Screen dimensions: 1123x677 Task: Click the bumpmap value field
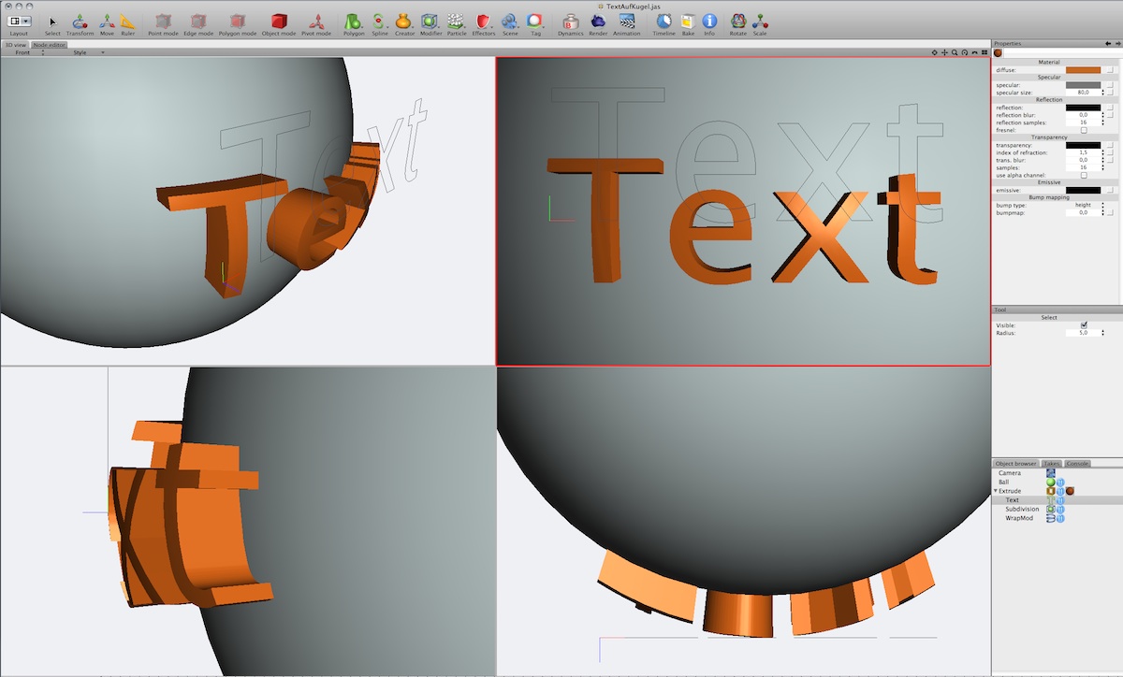(1083, 212)
